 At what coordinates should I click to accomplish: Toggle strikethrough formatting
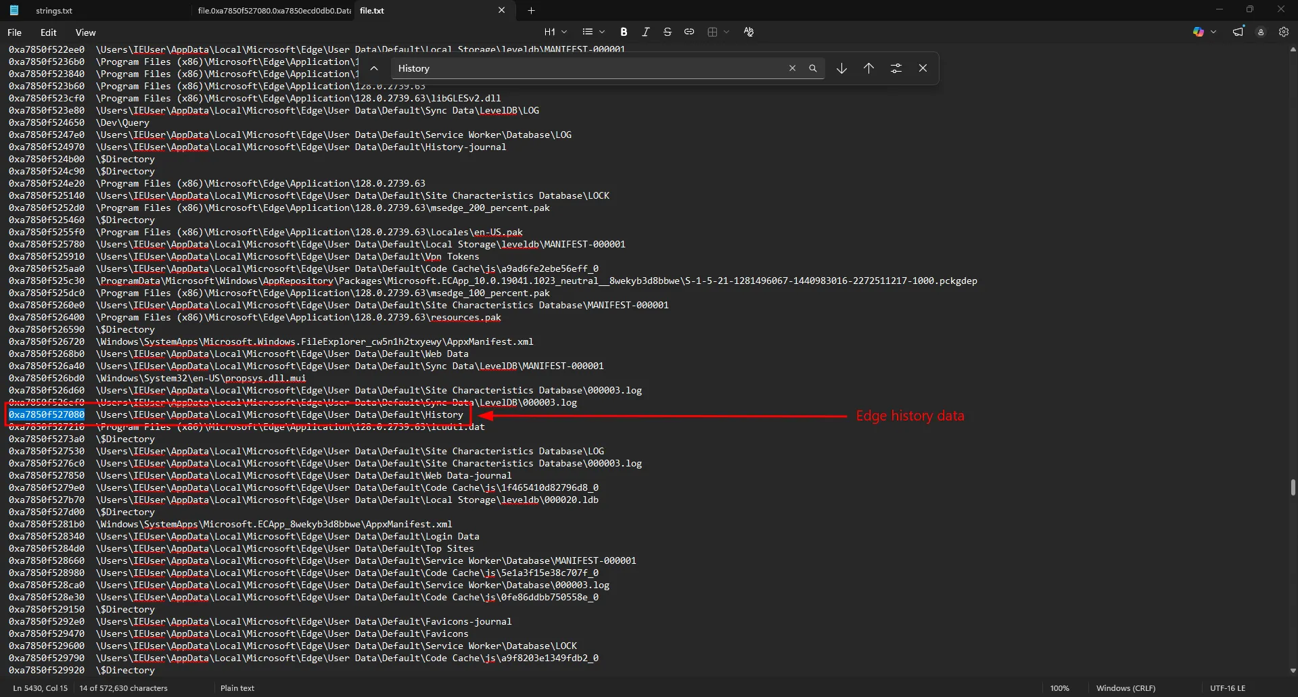[667, 32]
